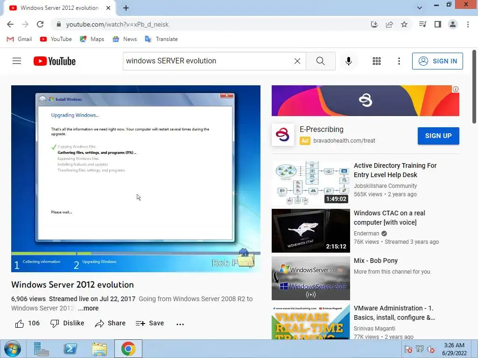Click the magnifier search button
This screenshot has height=358, width=478.
pos(320,61)
